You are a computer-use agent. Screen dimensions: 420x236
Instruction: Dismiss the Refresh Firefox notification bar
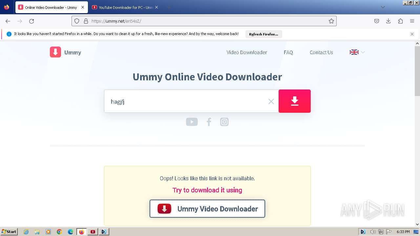click(x=412, y=34)
